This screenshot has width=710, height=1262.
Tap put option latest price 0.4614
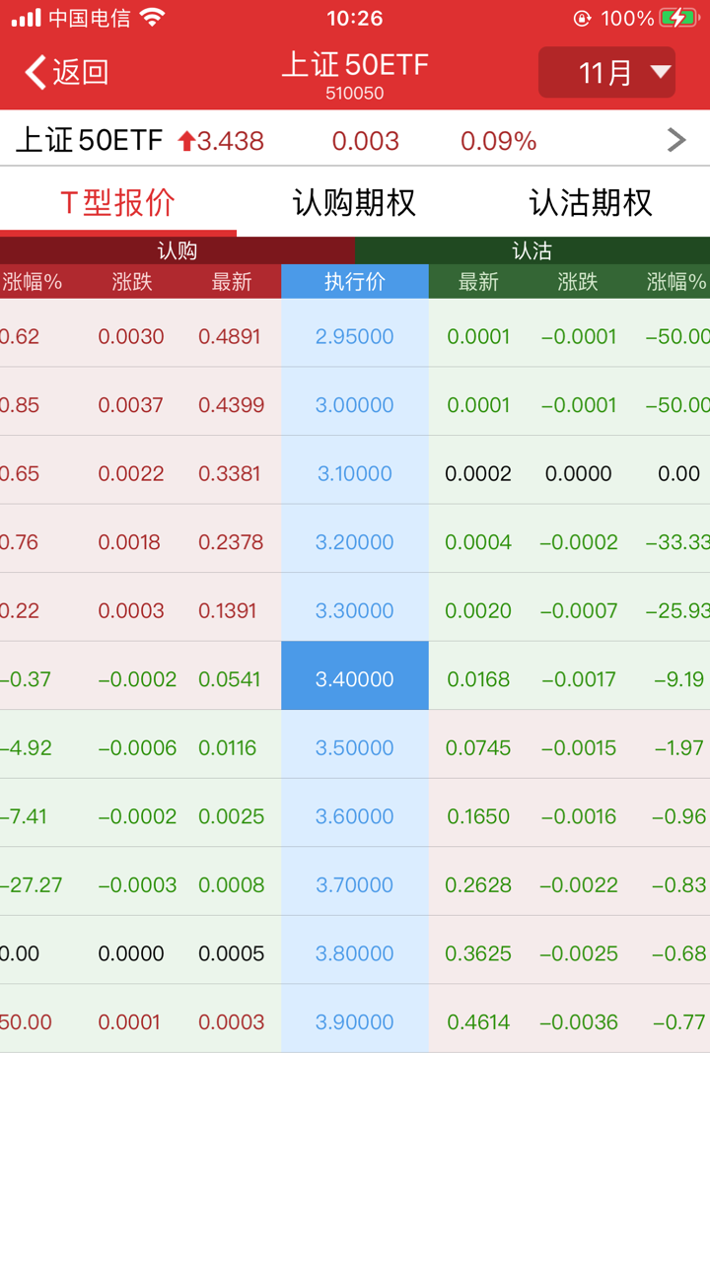478,1022
